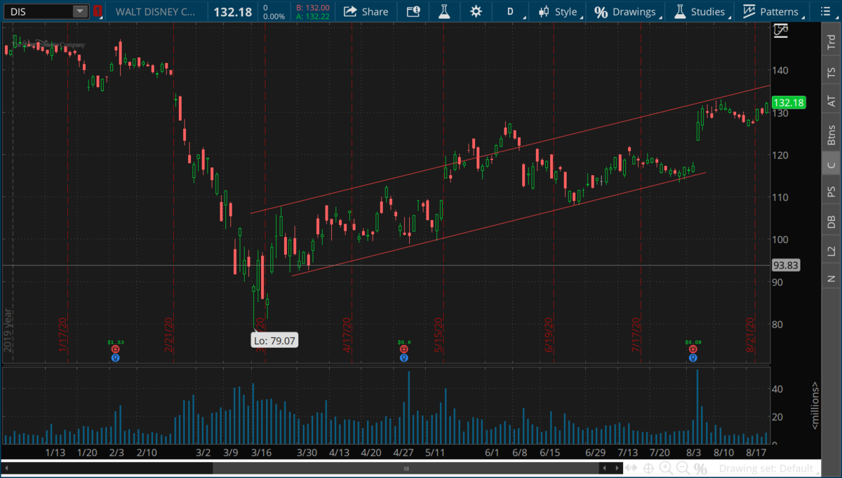The height and width of the screenshot is (478, 842).
Task: Click the zoom out magnifier icon
Action: pyautogui.click(x=683, y=468)
